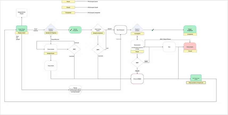228x115 pixels.
Task: Click the Pause yellow label on Pause project node
Action: click(137, 52)
